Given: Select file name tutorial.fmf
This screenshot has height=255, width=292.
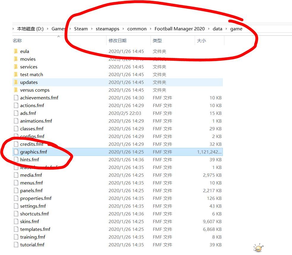Looking at the screenshot, I should 32,245.
